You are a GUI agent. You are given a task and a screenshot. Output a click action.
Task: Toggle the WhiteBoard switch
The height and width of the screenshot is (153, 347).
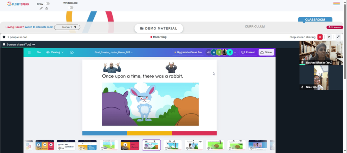[70, 8]
